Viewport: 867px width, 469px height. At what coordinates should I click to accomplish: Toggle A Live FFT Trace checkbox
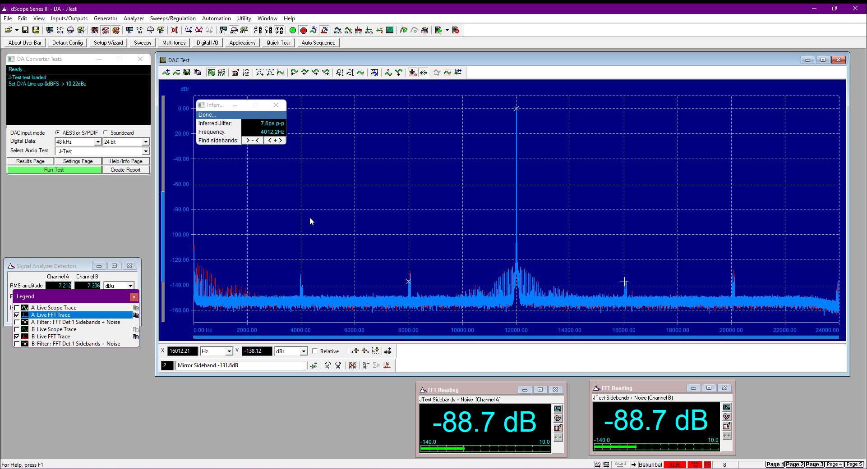point(17,315)
